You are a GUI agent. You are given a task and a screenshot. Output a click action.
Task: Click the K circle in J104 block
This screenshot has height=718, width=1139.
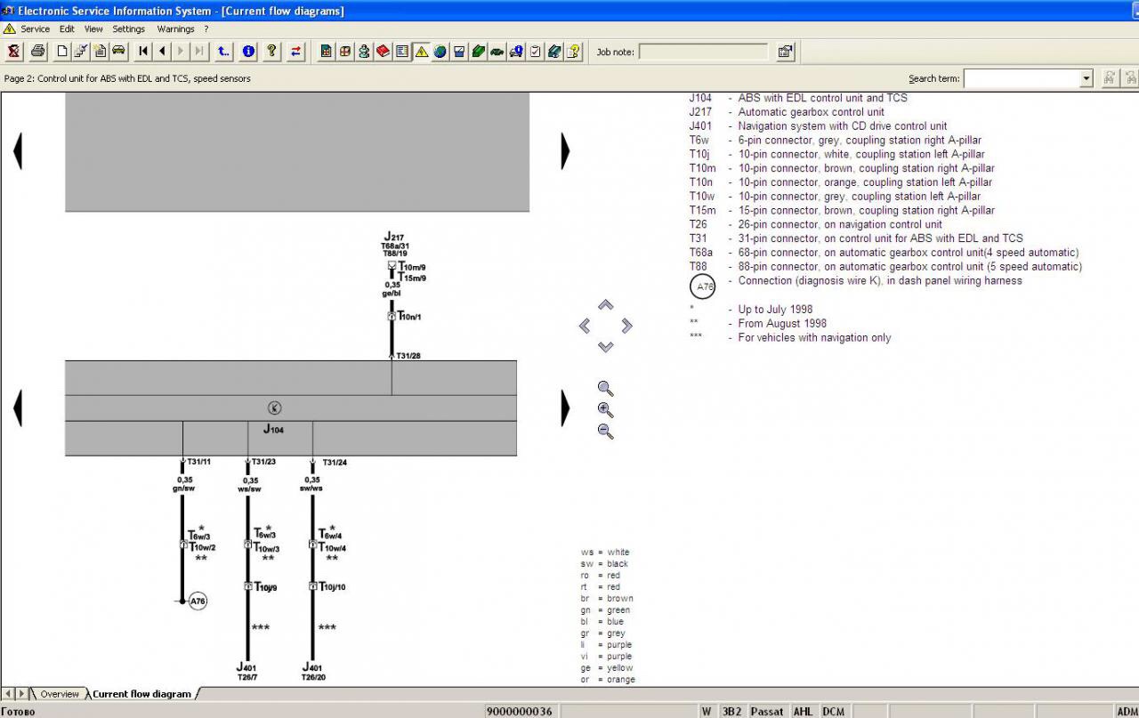274,407
